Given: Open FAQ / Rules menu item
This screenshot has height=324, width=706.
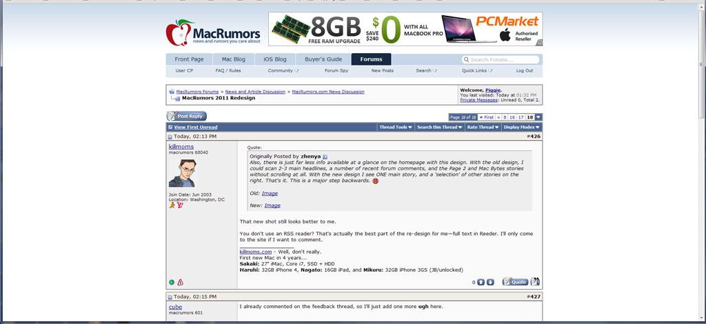Looking at the screenshot, I should (x=228, y=70).
